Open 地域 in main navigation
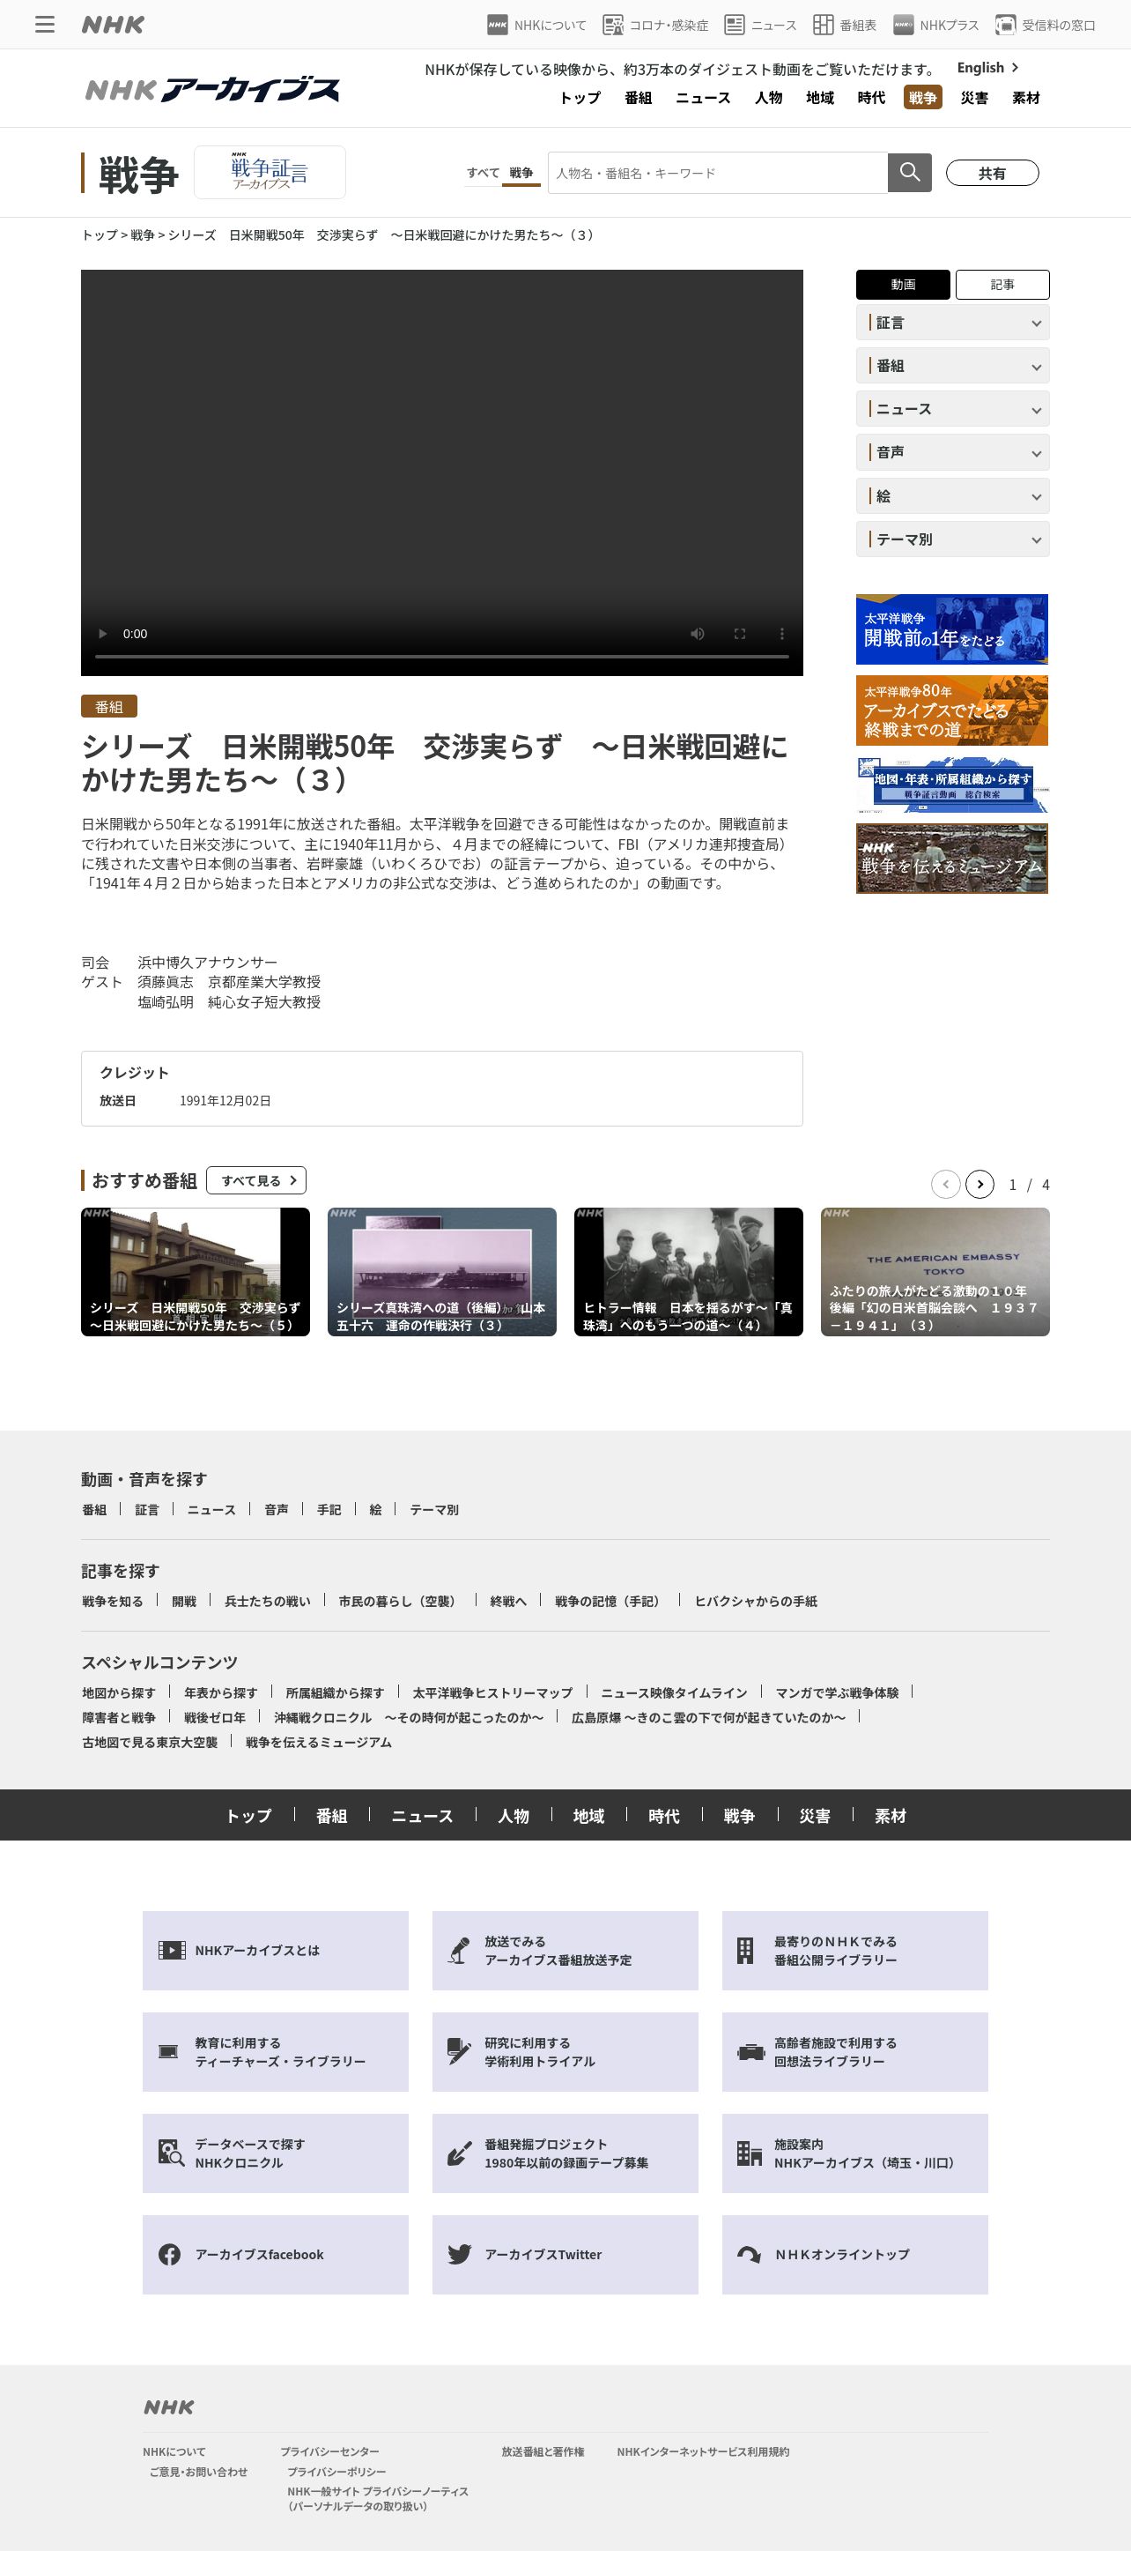The height and width of the screenshot is (2551, 1131). click(820, 97)
